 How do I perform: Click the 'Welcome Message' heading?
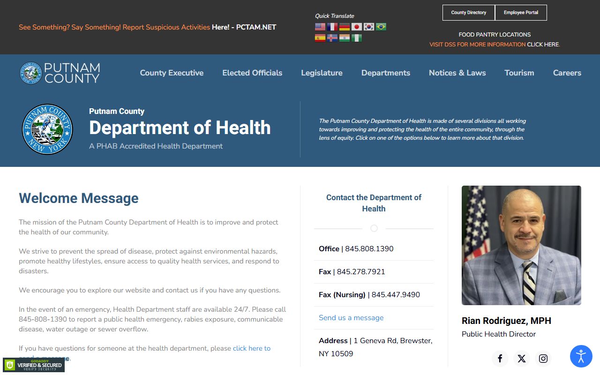point(79,198)
